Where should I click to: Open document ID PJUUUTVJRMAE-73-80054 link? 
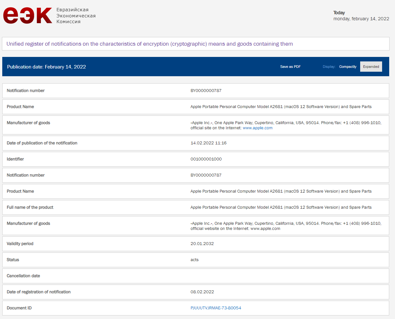216,308
